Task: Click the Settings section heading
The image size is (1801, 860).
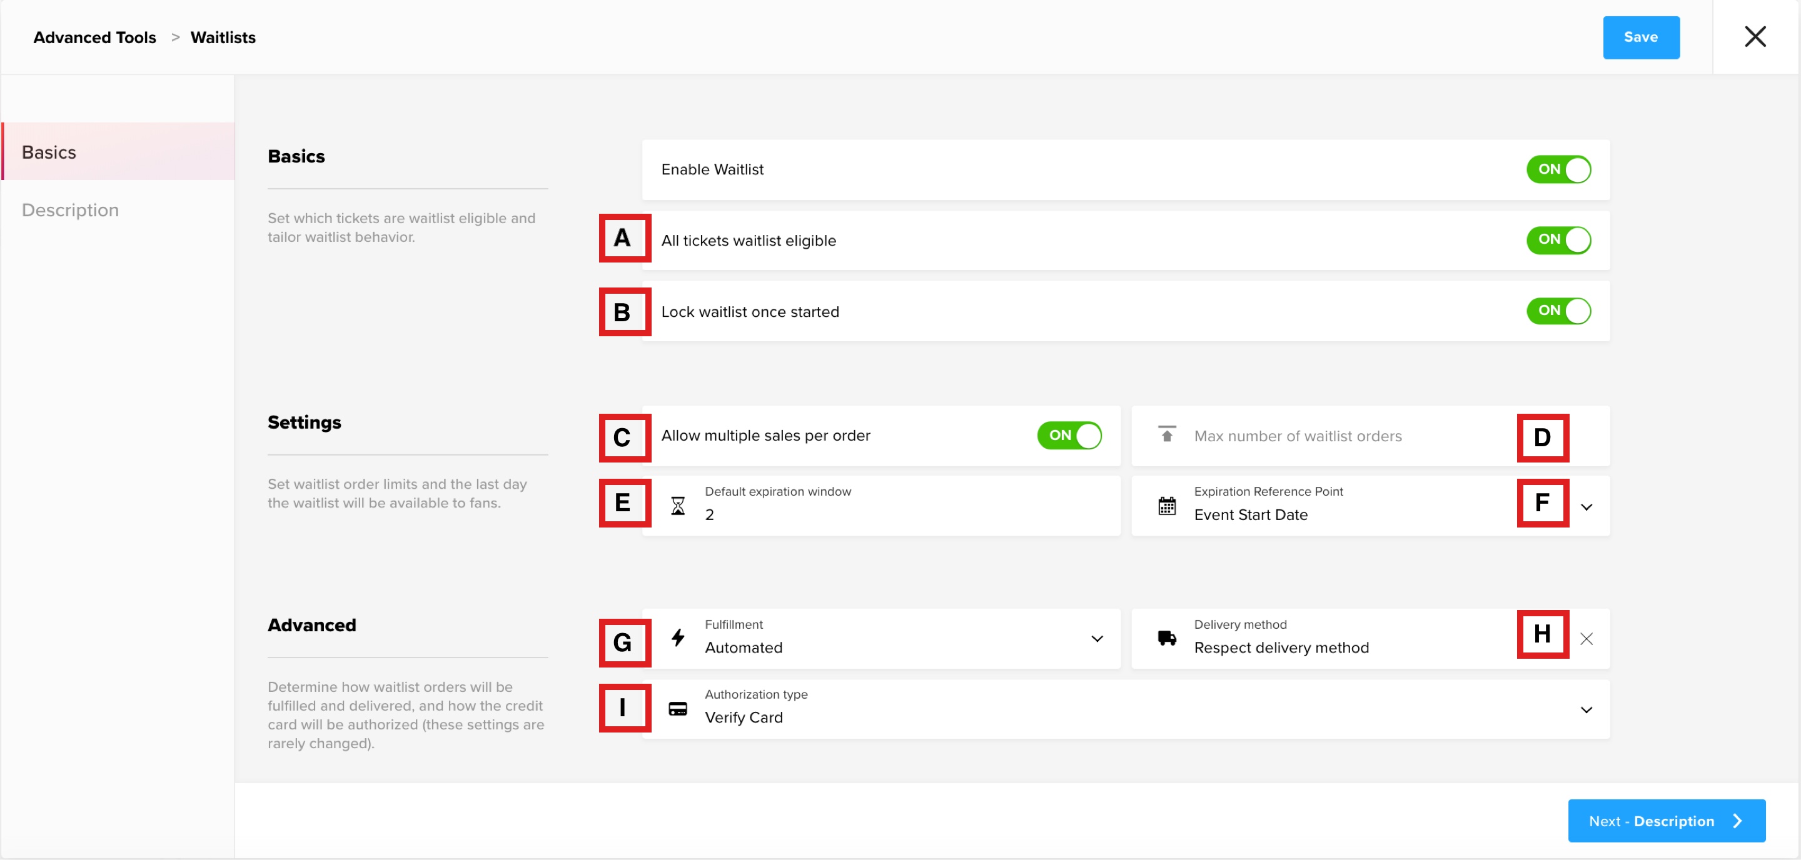Action: pos(304,422)
